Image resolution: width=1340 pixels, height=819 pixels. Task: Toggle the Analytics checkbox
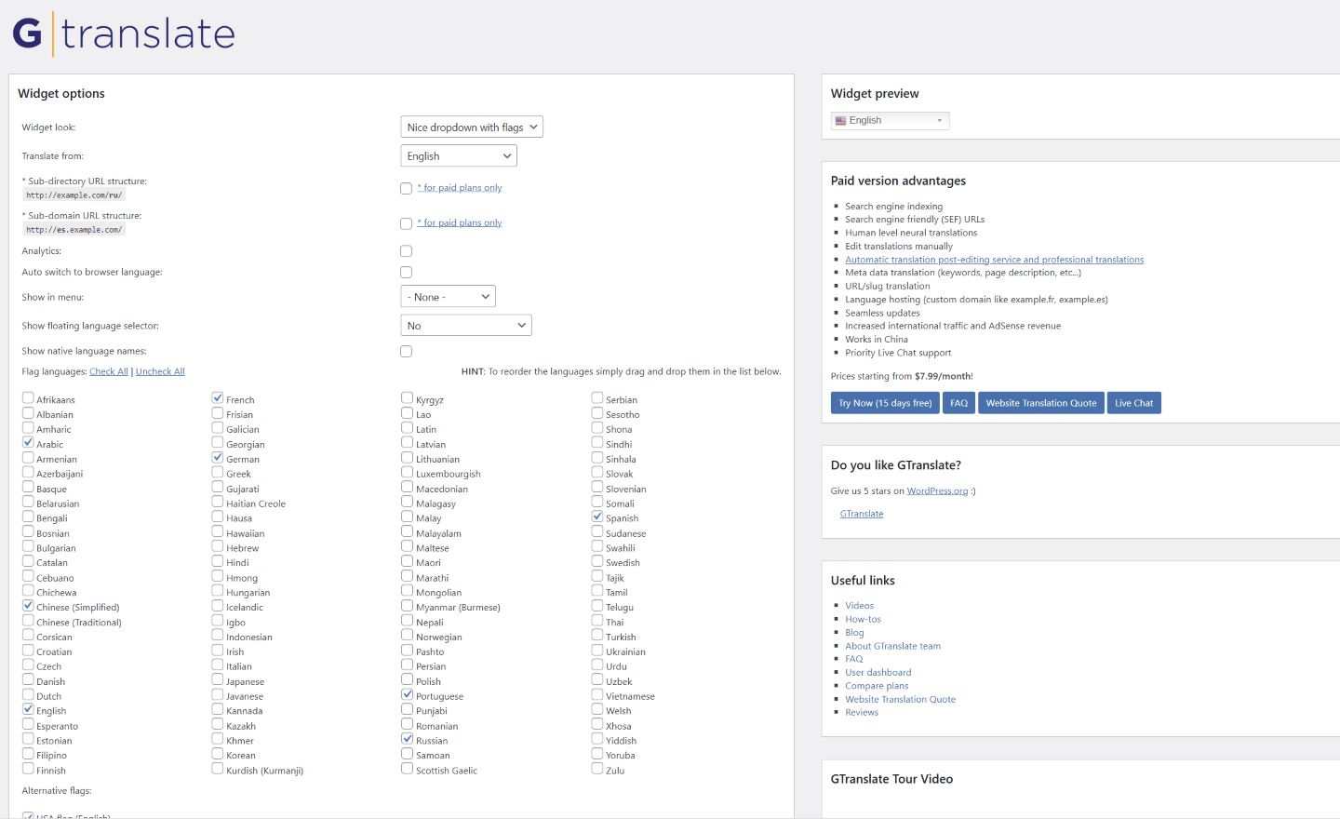406,251
